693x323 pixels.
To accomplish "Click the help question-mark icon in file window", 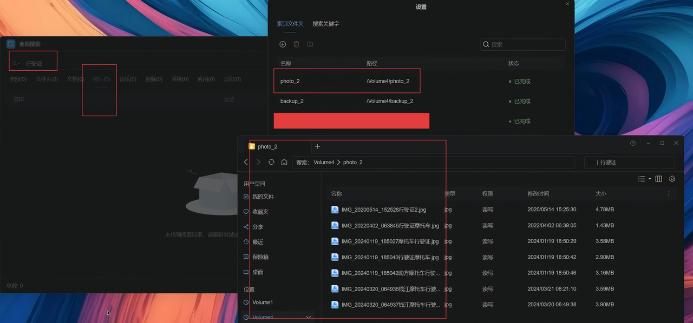I will (633, 143).
